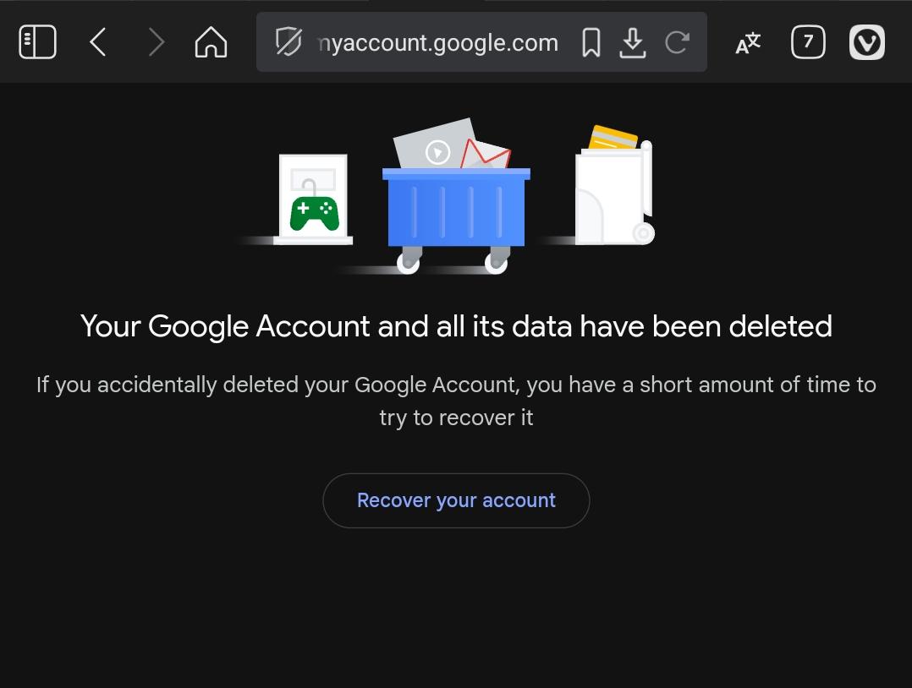Viewport: 912px width, 688px height.
Task: Click the accidentally deleted account description text
Action: (456, 401)
